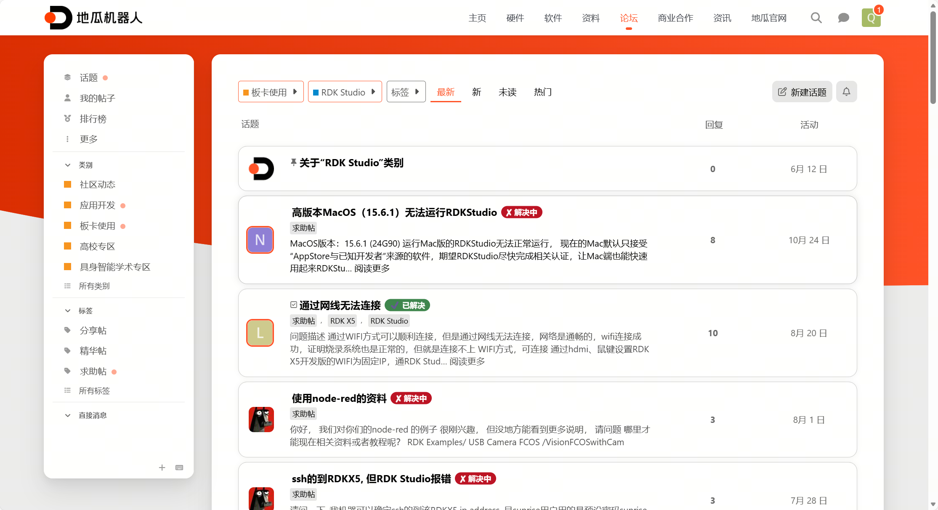
Task: Open the chat messages icon
Action: pyautogui.click(x=843, y=18)
